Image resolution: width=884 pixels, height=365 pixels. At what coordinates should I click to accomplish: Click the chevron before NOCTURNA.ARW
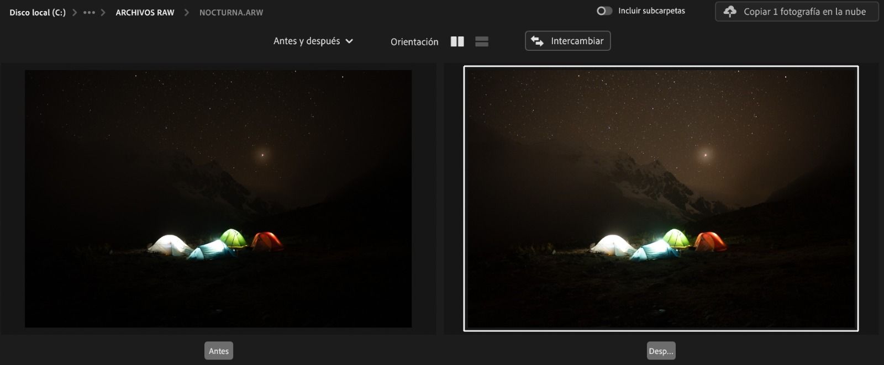click(x=186, y=12)
